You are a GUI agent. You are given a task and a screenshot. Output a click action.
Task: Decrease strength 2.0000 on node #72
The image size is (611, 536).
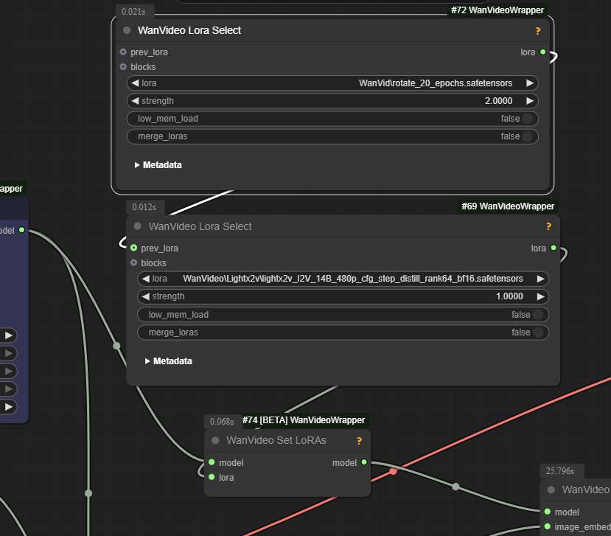[x=135, y=101]
